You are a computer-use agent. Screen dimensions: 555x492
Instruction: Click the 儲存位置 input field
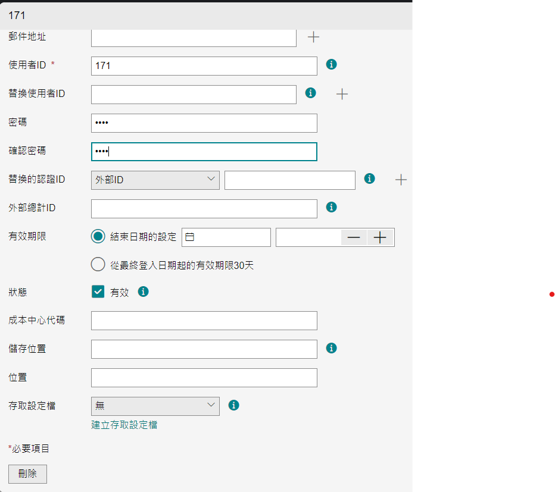pos(204,349)
